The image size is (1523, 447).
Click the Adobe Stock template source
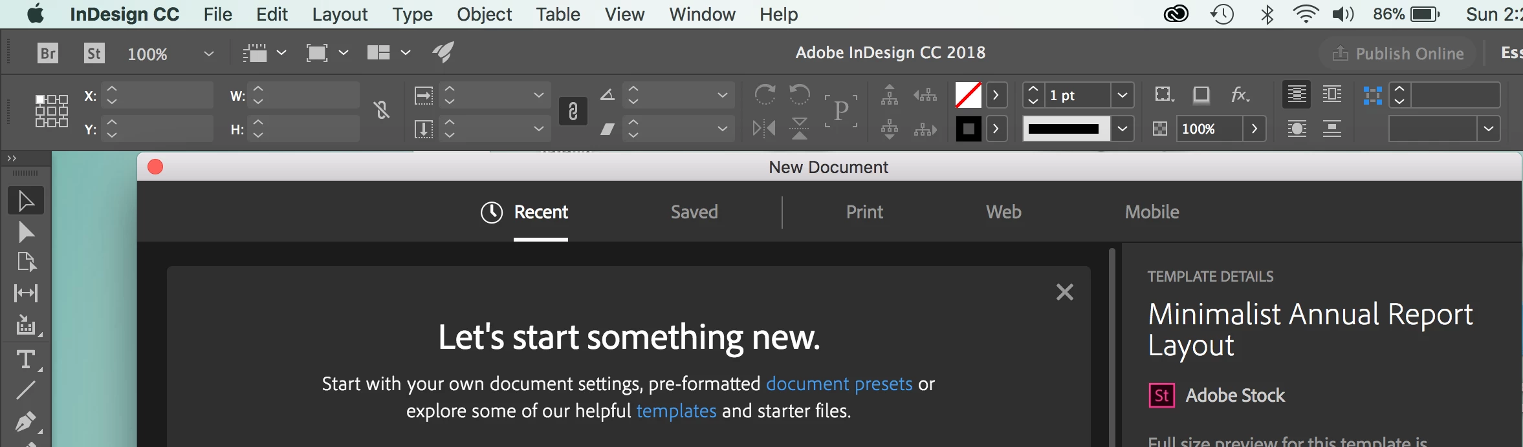tap(1216, 395)
